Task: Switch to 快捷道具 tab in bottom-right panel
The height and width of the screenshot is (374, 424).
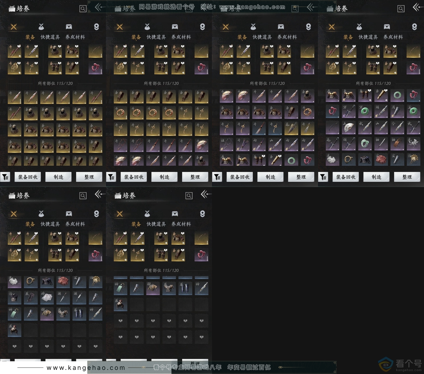Action: pyautogui.click(x=156, y=224)
